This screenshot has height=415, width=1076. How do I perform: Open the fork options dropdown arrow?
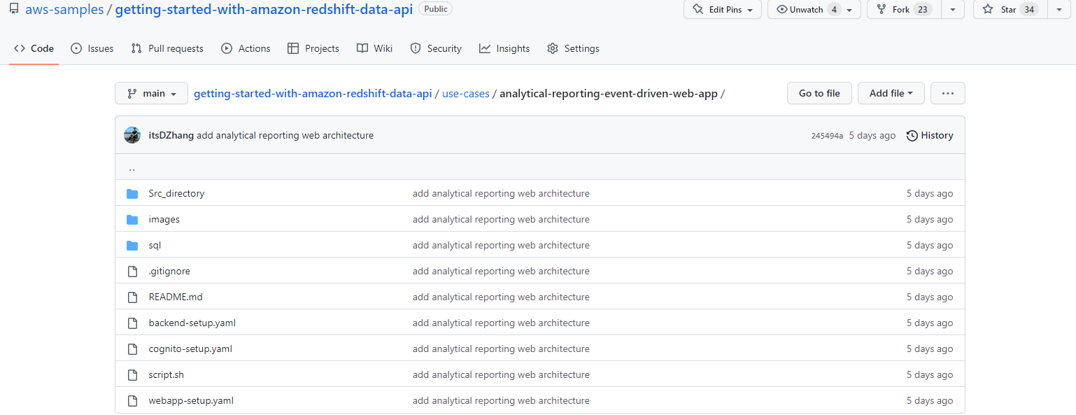click(x=952, y=9)
